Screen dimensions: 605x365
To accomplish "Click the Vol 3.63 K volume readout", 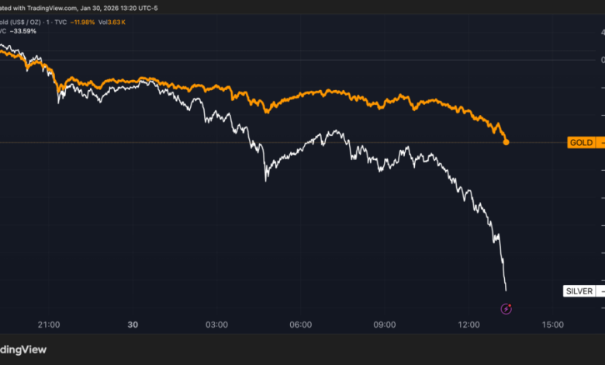I will point(112,23).
